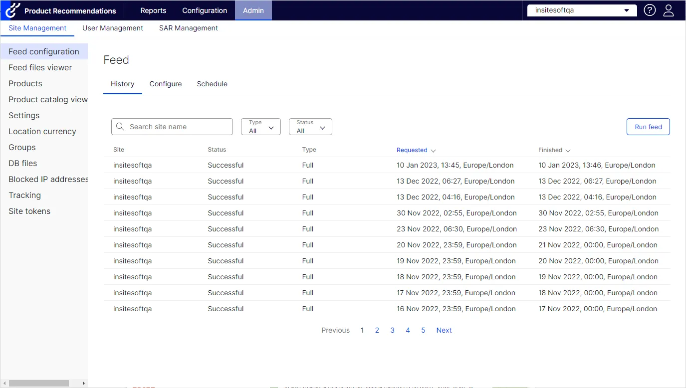The image size is (686, 388).
Task: Open the user profile icon
Action: pyautogui.click(x=669, y=10)
